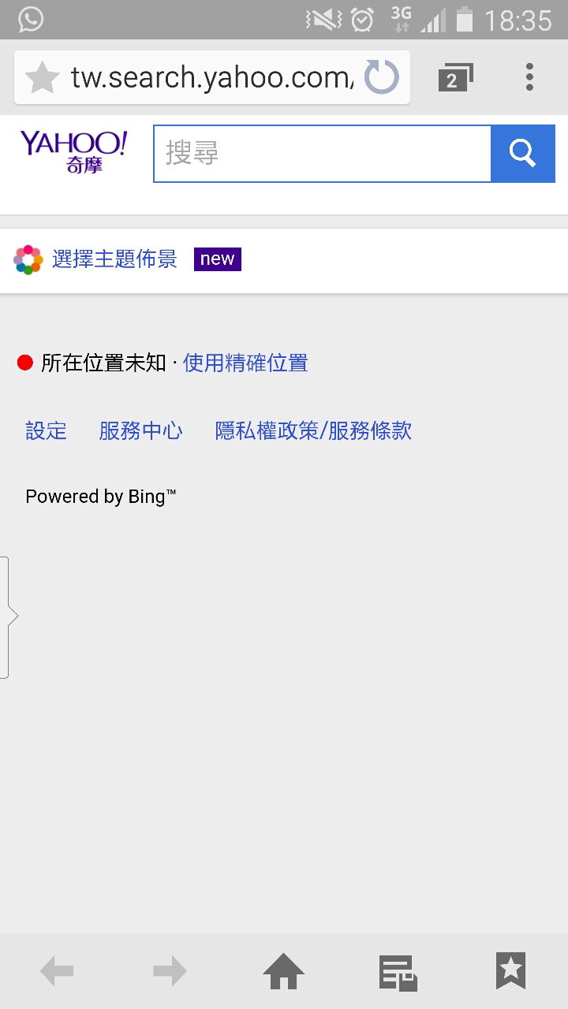Image resolution: width=568 pixels, height=1009 pixels.
Task: Open bookmarks icon in bottom bar
Action: click(x=510, y=970)
